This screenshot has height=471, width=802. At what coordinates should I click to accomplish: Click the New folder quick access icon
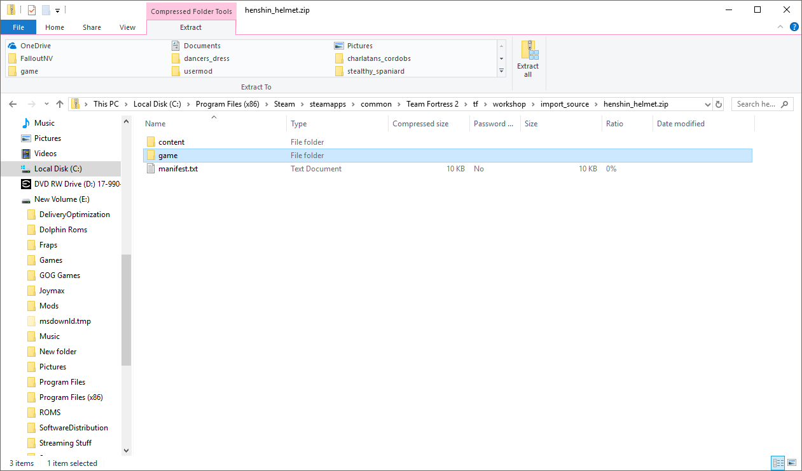46,10
